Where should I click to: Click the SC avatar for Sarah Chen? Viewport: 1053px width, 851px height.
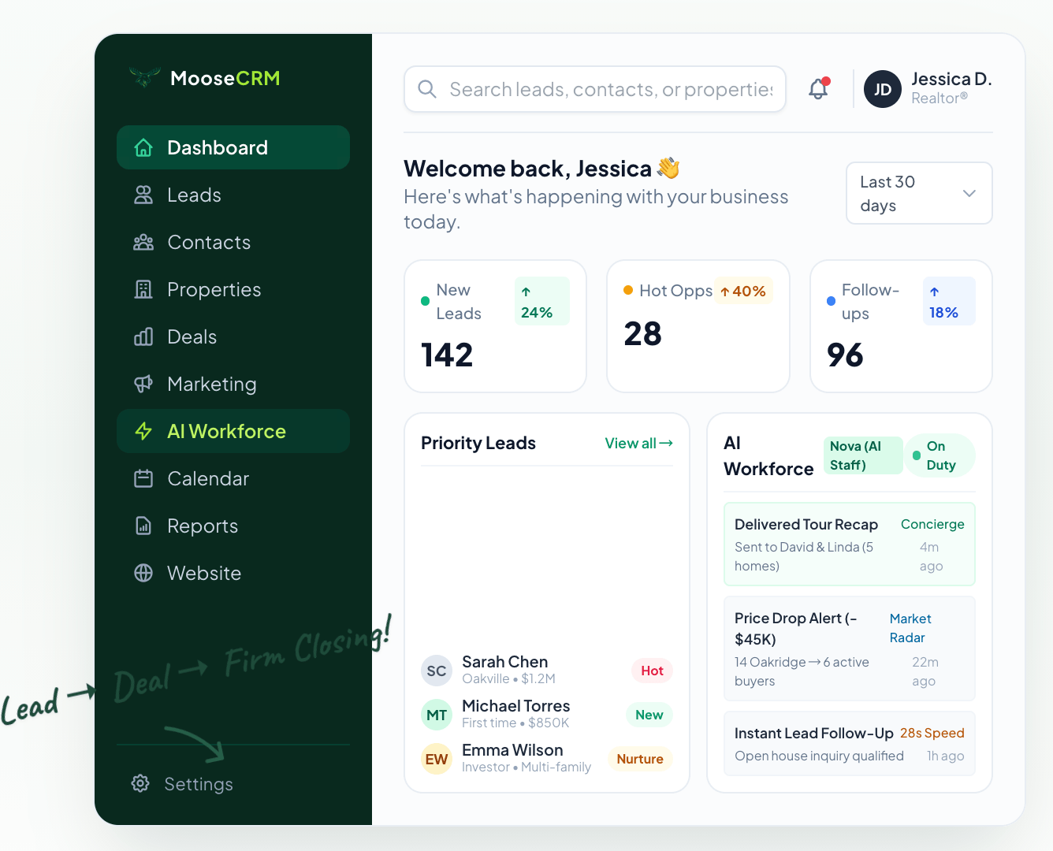[x=437, y=671]
